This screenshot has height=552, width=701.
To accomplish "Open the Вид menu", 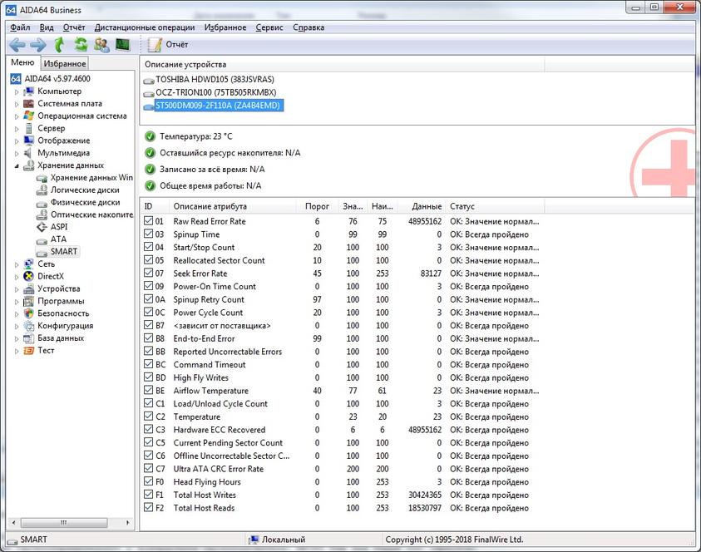I will click(47, 27).
